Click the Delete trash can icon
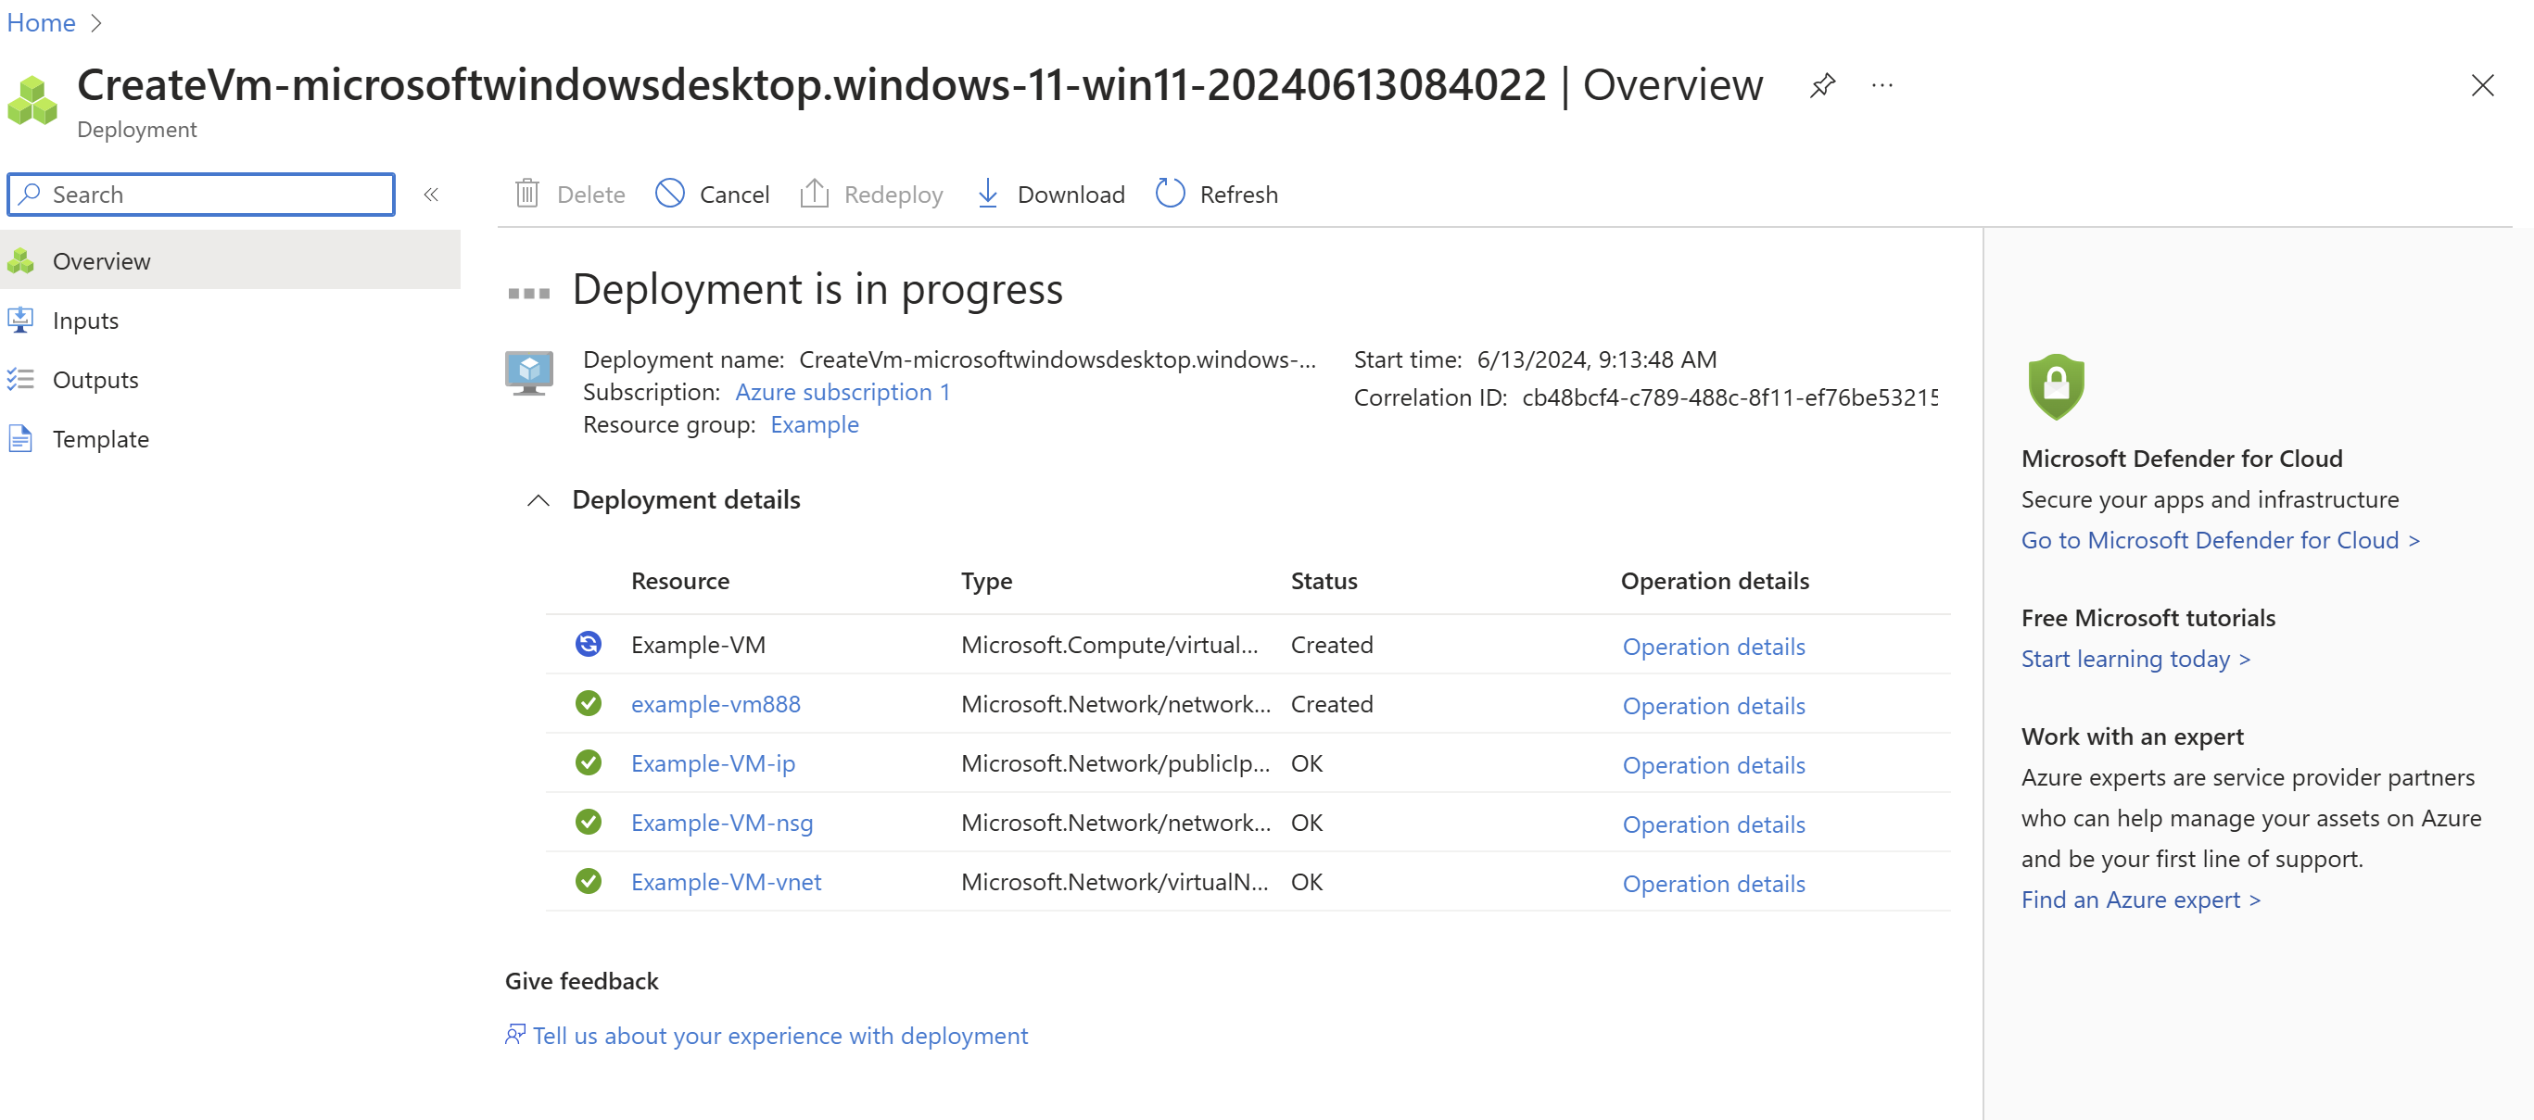Image resolution: width=2534 pixels, height=1120 pixels. (527, 194)
